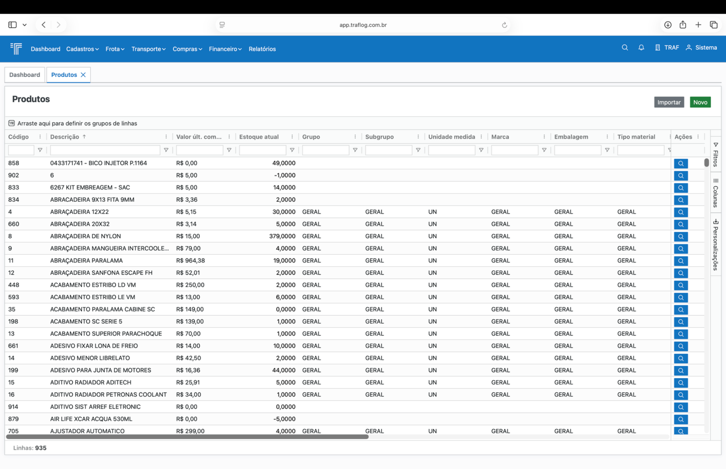Toggle the Filtros side panel

click(x=715, y=155)
